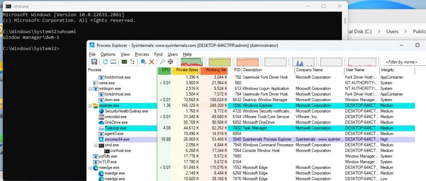
Task: Open the Properties toolbar icon
Action: click(144, 62)
